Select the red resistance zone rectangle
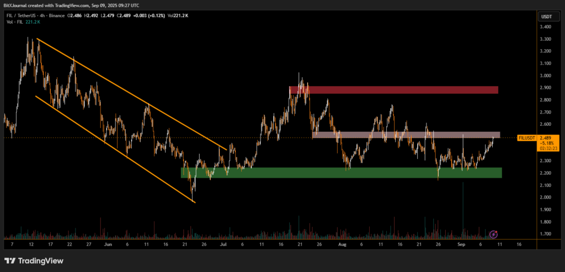Screen dimensions: 565x272 tap(394, 89)
